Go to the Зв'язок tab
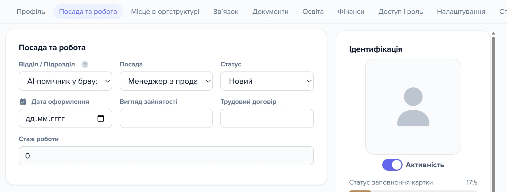Viewport: 507px width, 192px height. pyautogui.click(x=226, y=12)
